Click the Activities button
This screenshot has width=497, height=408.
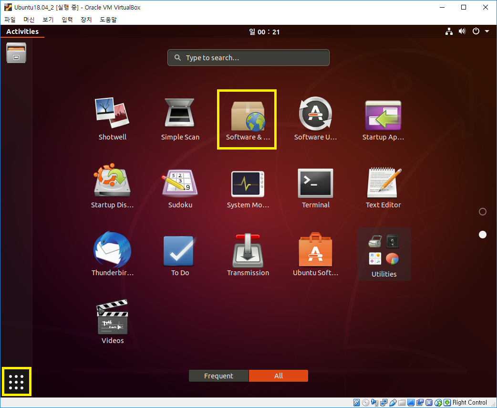click(x=22, y=32)
